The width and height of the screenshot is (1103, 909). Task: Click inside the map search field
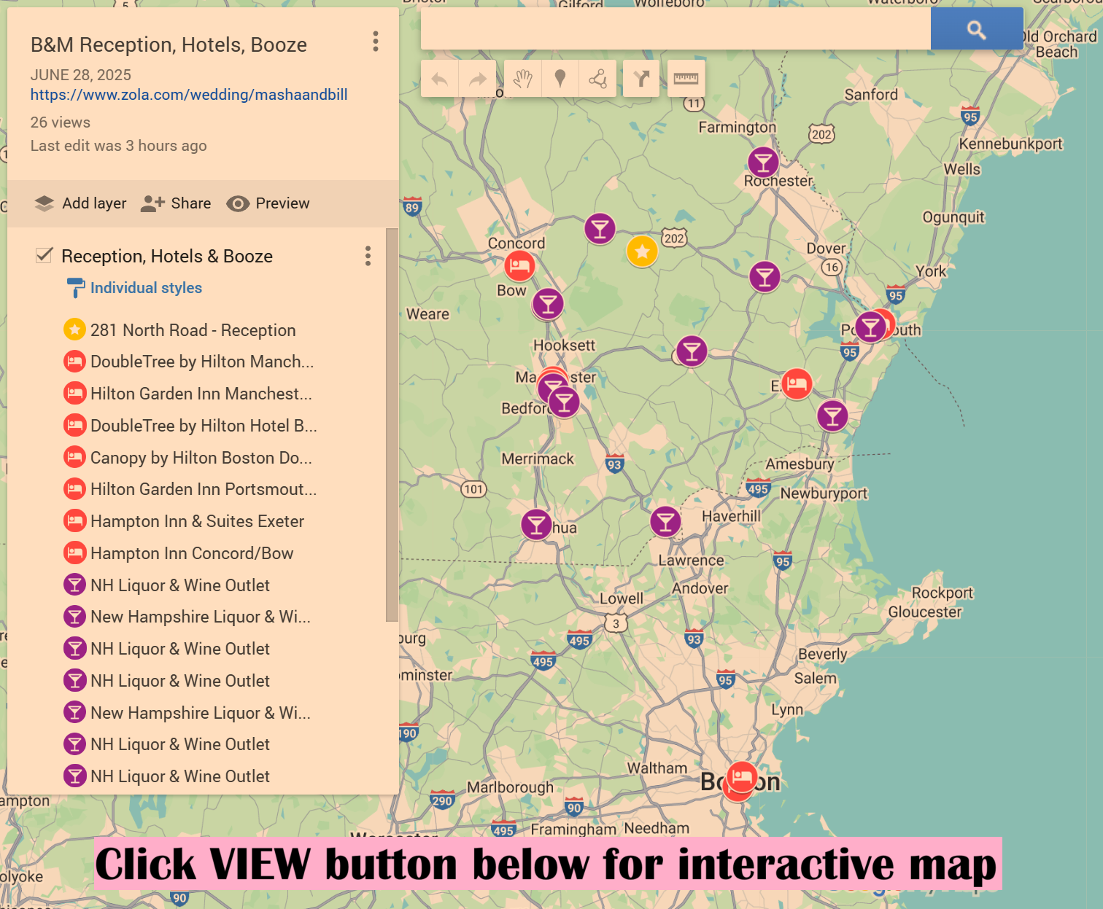(x=676, y=29)
